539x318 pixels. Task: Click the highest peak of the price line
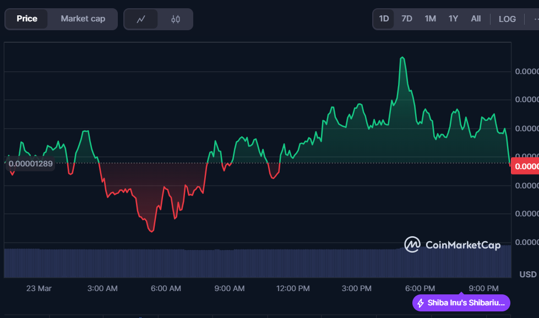(x=402, y=58)
